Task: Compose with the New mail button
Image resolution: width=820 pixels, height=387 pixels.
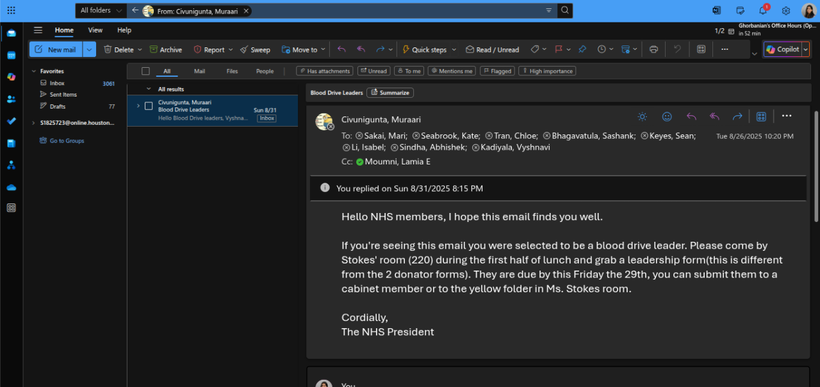Action: [56, 49]
